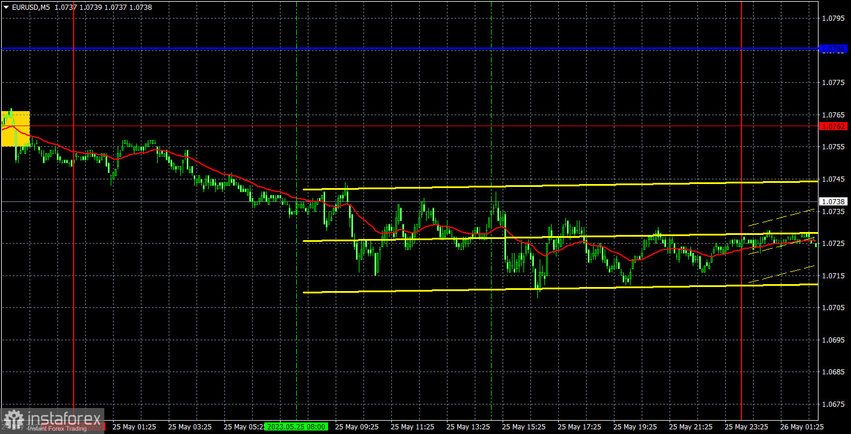Click the 1.0765 price axis label
This screenshot has width=851, height=434.
pos(833,115)
